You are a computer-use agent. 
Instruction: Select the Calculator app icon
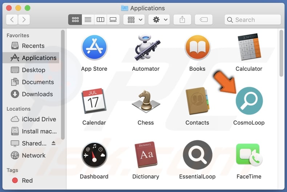tap(249, 47)
